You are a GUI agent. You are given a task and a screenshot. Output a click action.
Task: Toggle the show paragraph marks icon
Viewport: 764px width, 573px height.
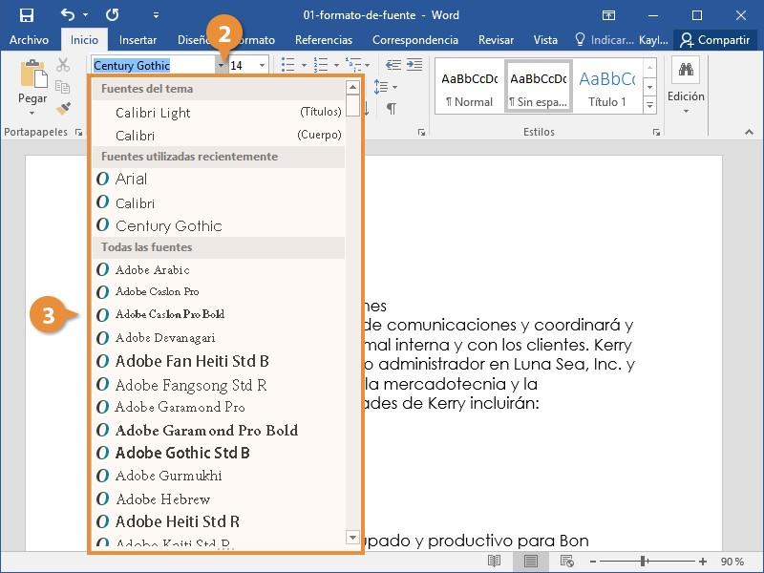pyautogui.click(x=392, y=108)
